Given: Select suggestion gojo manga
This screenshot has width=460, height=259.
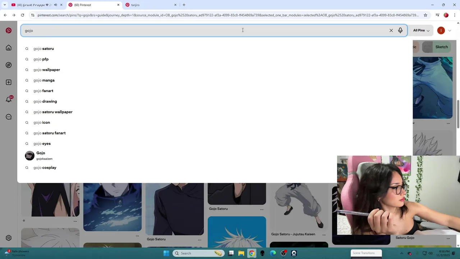Looking at the screenshot, I should click(x=44, y=80).
